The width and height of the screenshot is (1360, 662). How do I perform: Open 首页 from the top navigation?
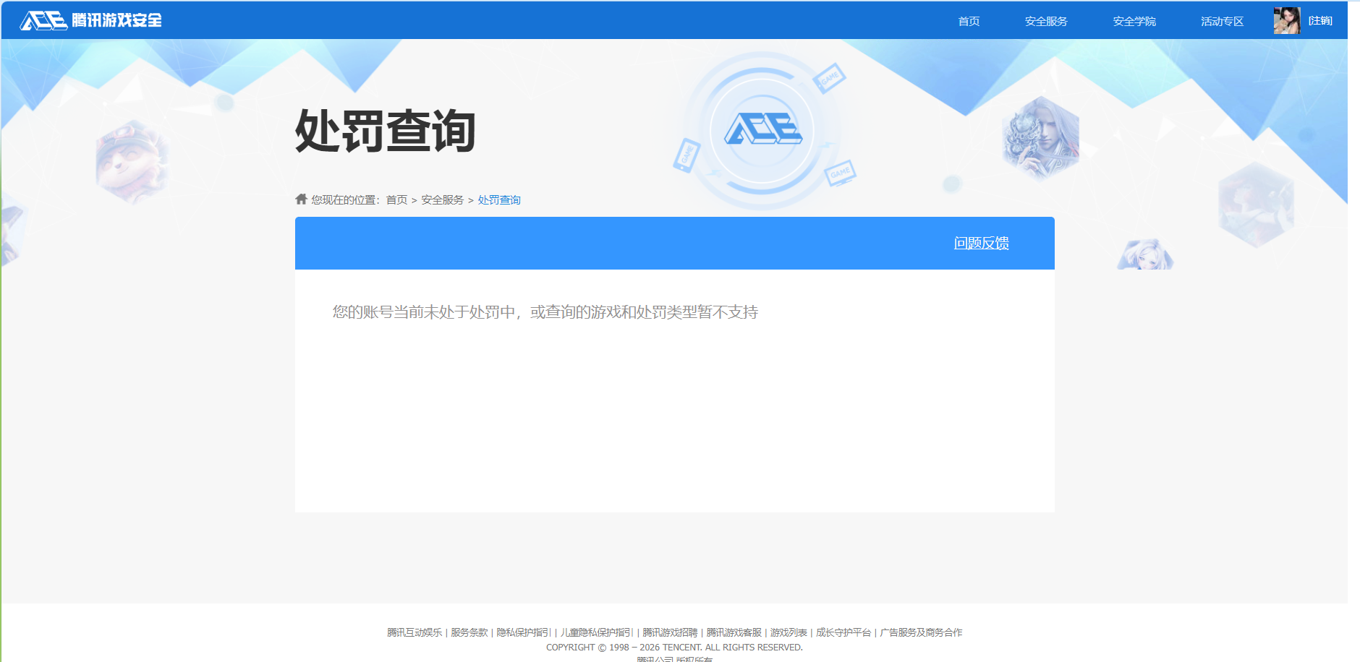pyautogui.click(x=969, y=21)
